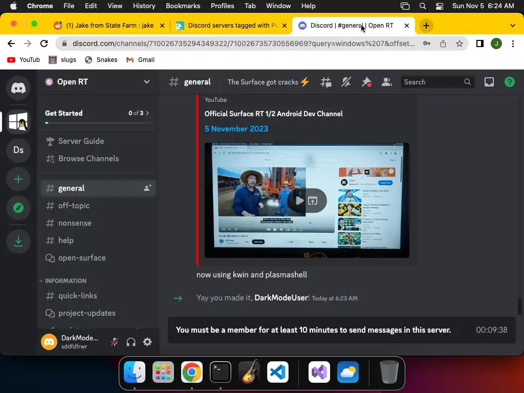Click the Chrome address bar URL

pyautogui.click(x=244, y=43)
